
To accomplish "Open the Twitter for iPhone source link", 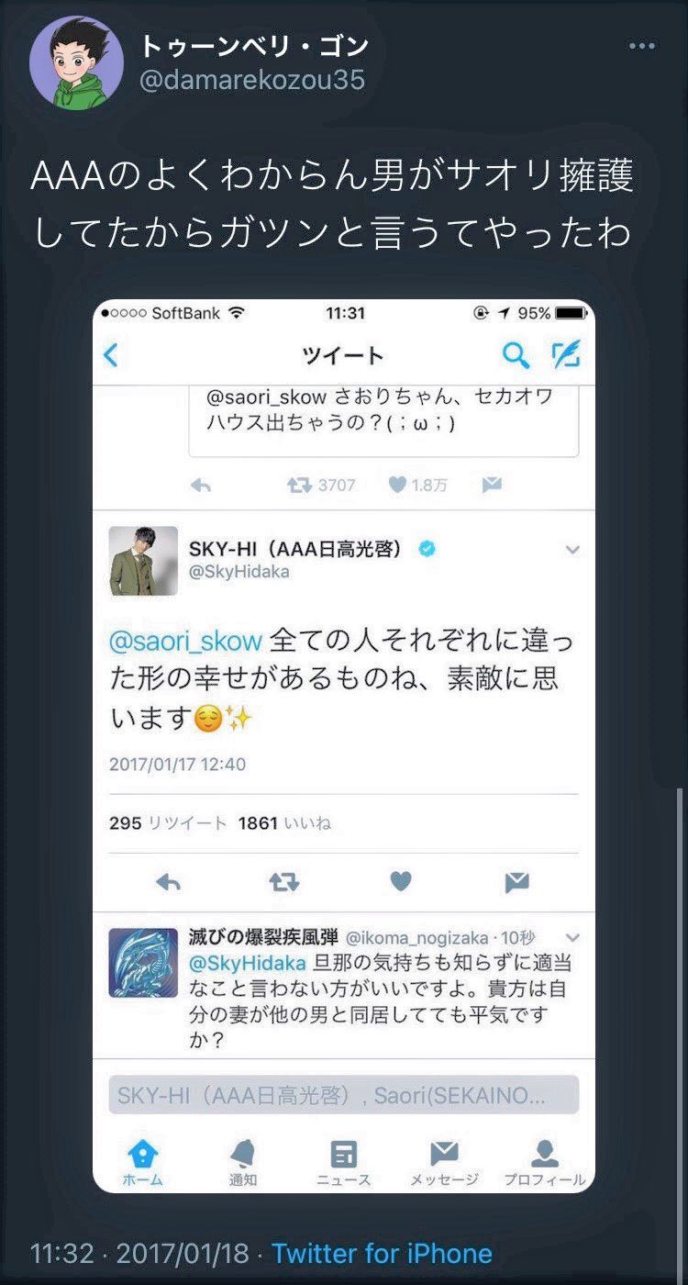I will (382, 1253).
